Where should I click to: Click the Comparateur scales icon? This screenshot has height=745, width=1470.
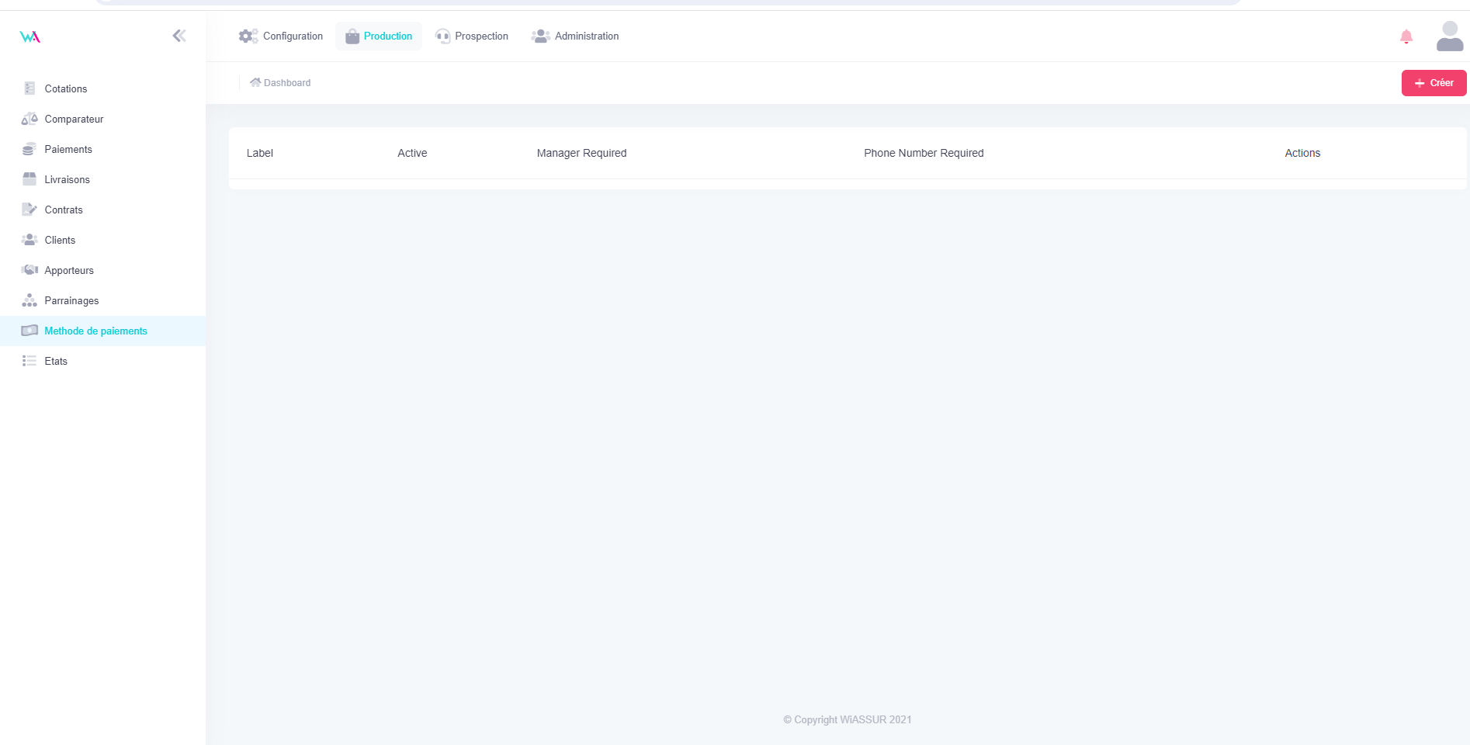click(x=29, y=119)
